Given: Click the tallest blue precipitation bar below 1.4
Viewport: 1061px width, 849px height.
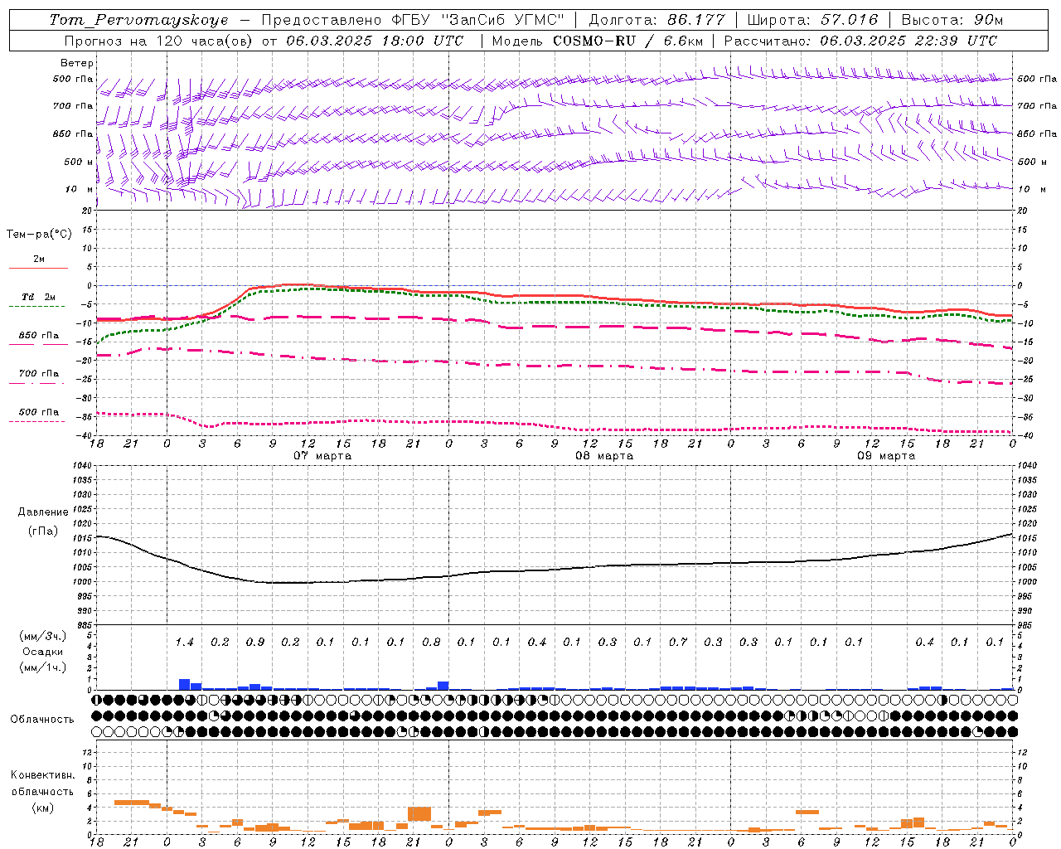Looking at the screenshot, I should (184, 685).
